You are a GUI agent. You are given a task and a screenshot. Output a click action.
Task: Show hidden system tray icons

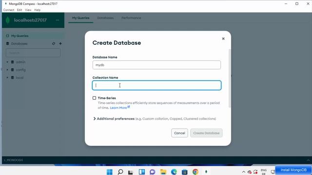tap(244, 172)
